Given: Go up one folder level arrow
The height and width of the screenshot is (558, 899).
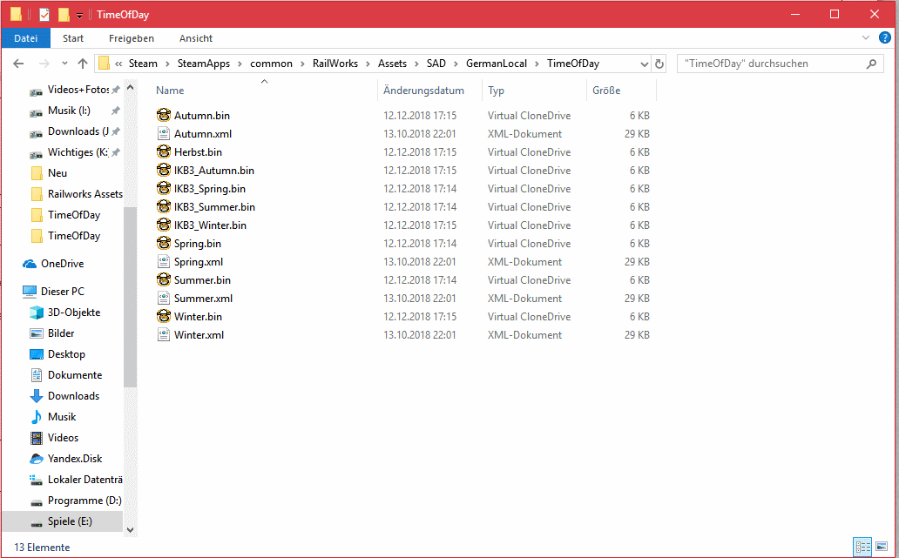Looking at the screenshot, I should click(x=83, y=64).
